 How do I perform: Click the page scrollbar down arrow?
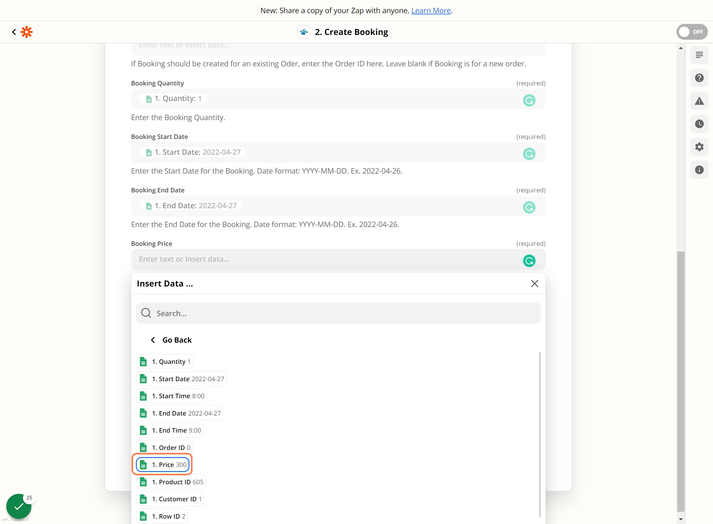click(x=681, y=519)
